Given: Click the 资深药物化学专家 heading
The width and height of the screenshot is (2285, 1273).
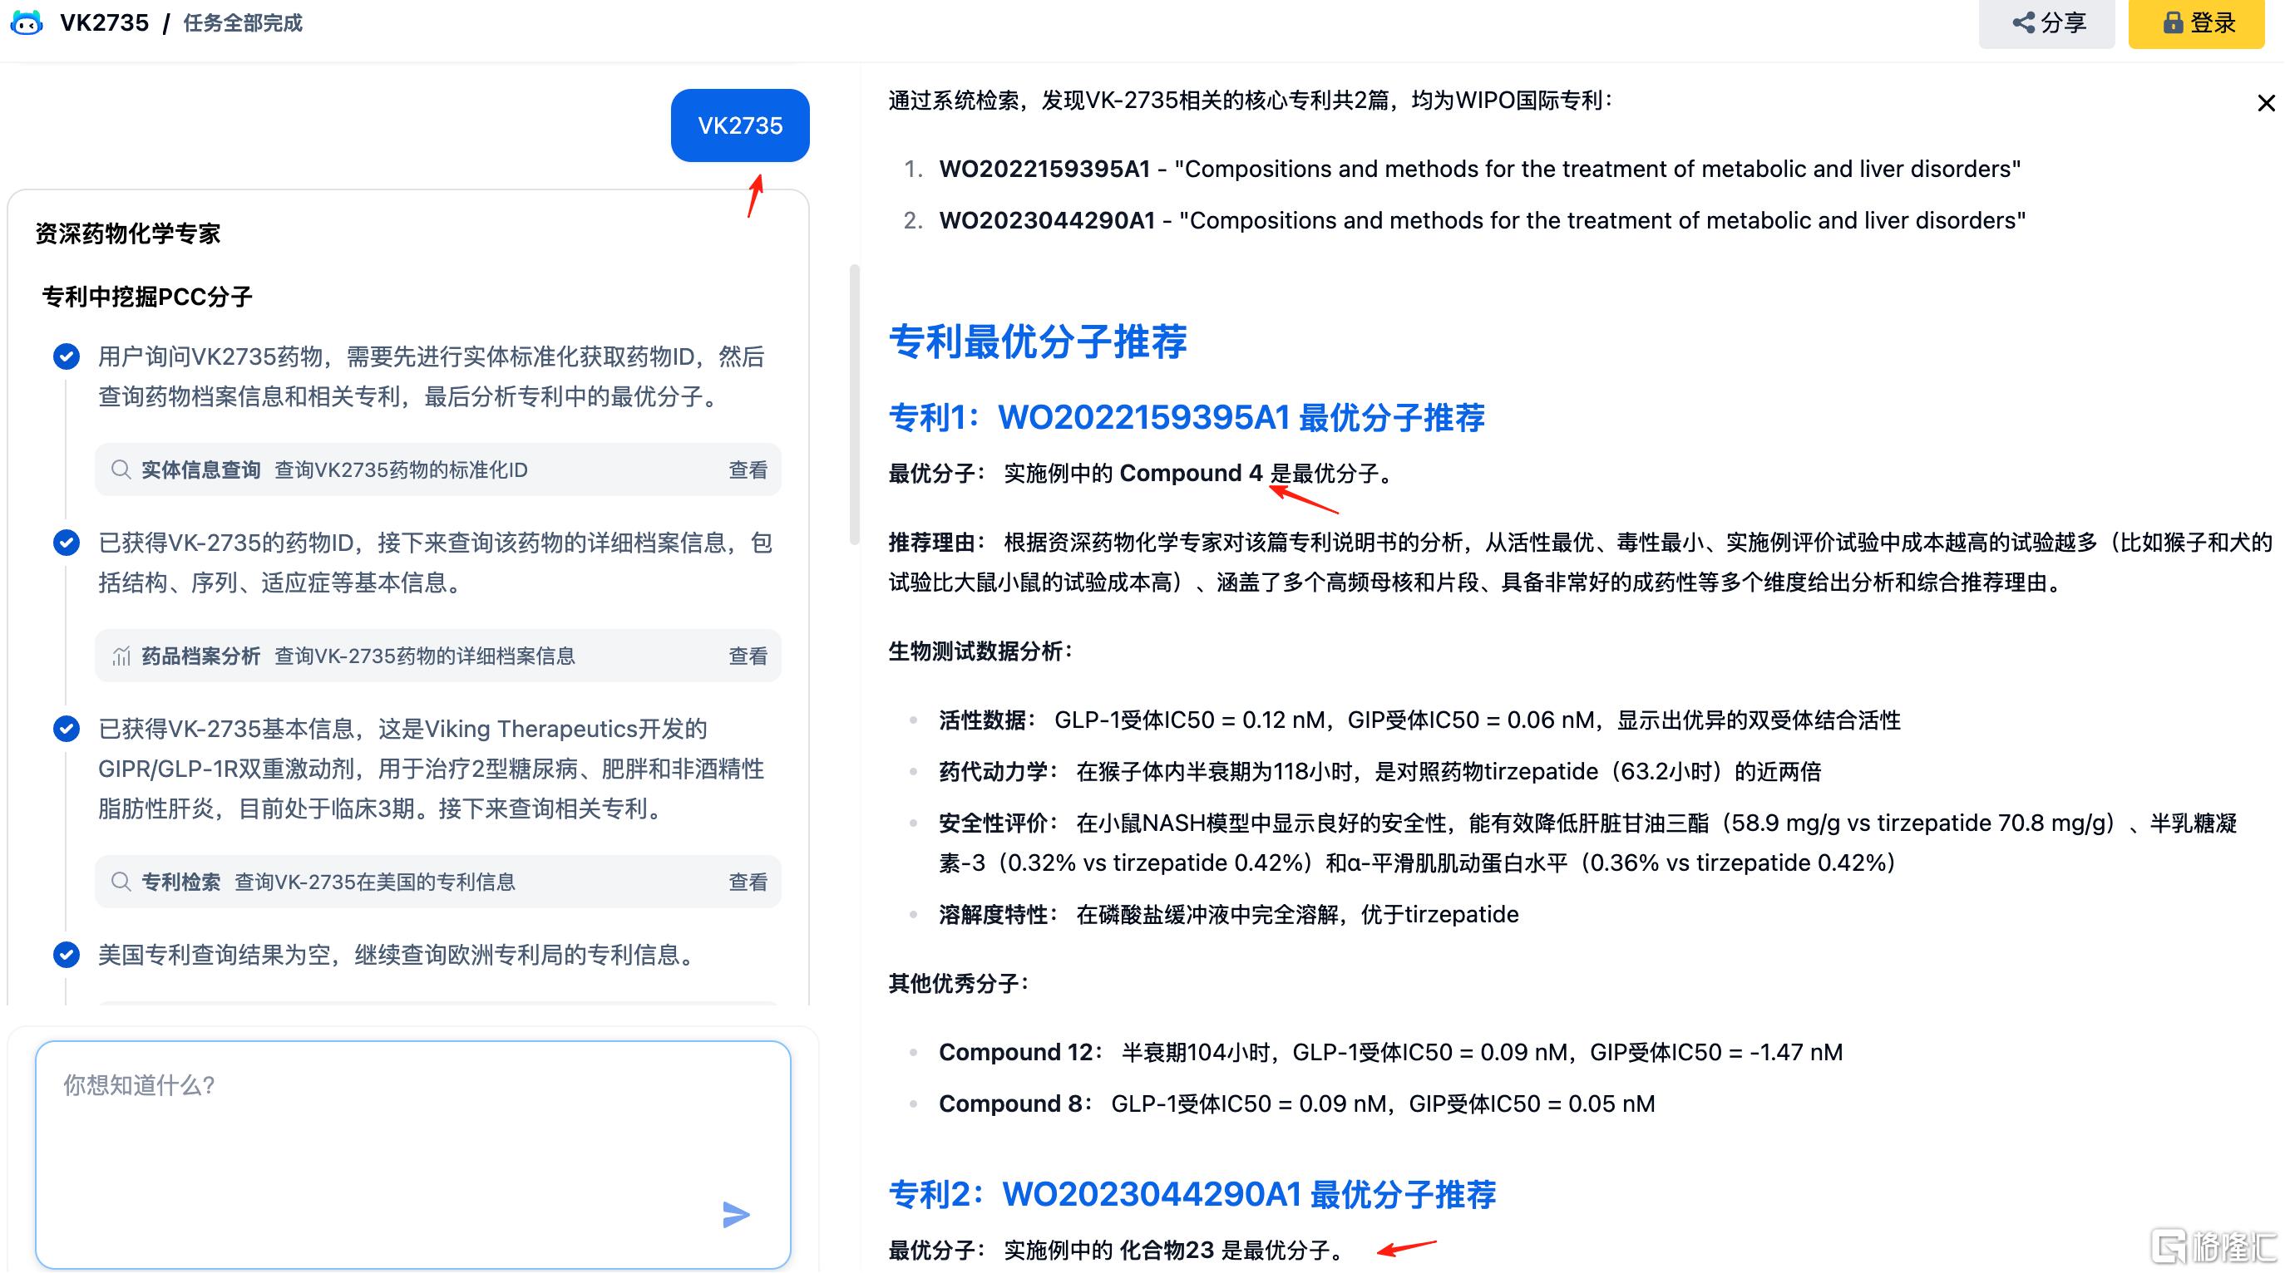Looking at the screenshot, I should click(x=128, y=233).
